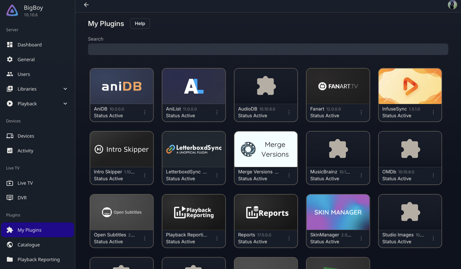Select Playback Reporting in sidebar

coord(38,259)
